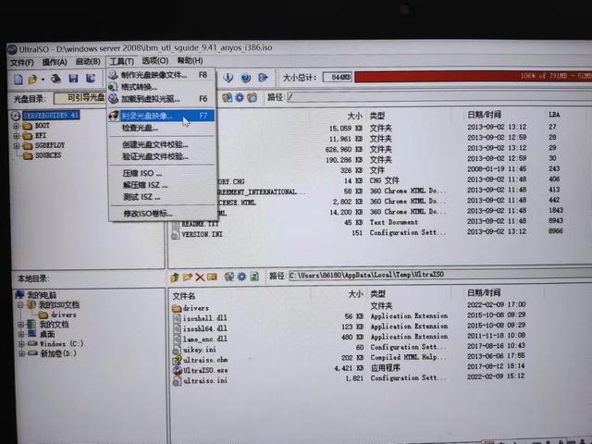This screenshot has height=444, width=592.
Task: Click the first icon left of the disc 路径 field
Action: click(x=227, y=98)
